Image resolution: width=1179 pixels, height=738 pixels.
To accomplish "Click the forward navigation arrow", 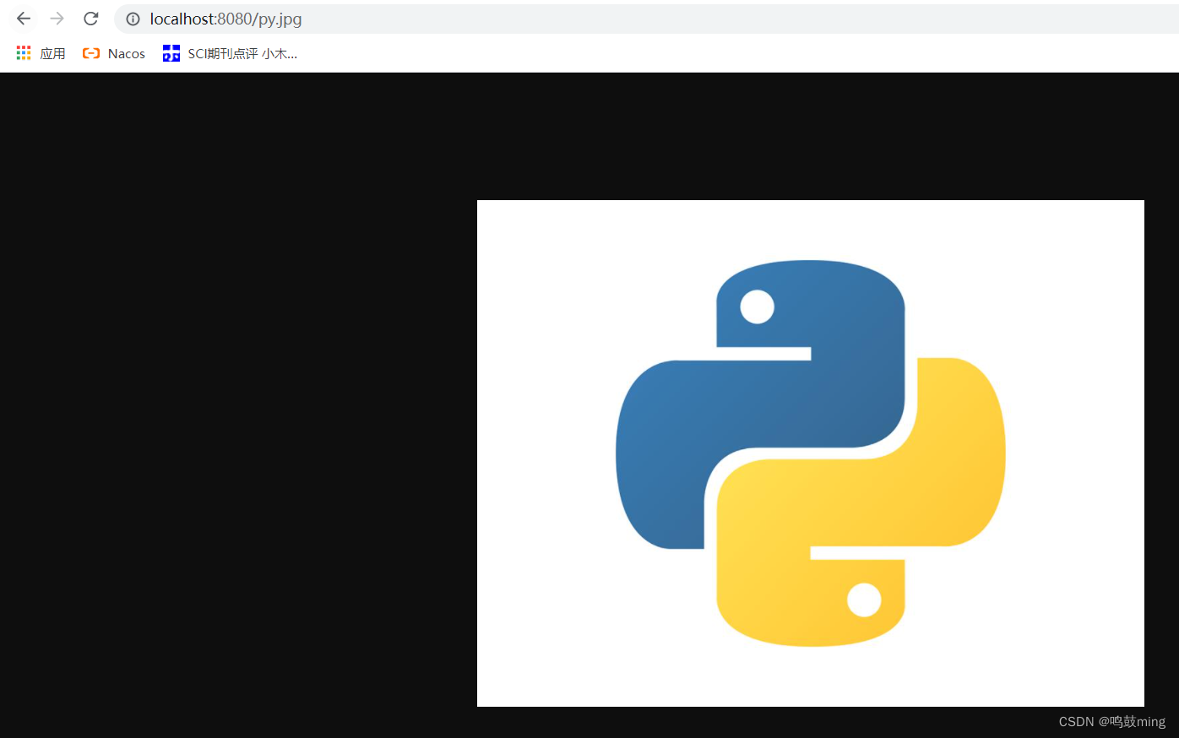I will click(x=57, y=19).
